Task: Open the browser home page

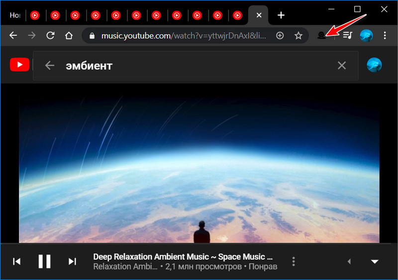Action: pyautogui.click(x=69, y=35)
